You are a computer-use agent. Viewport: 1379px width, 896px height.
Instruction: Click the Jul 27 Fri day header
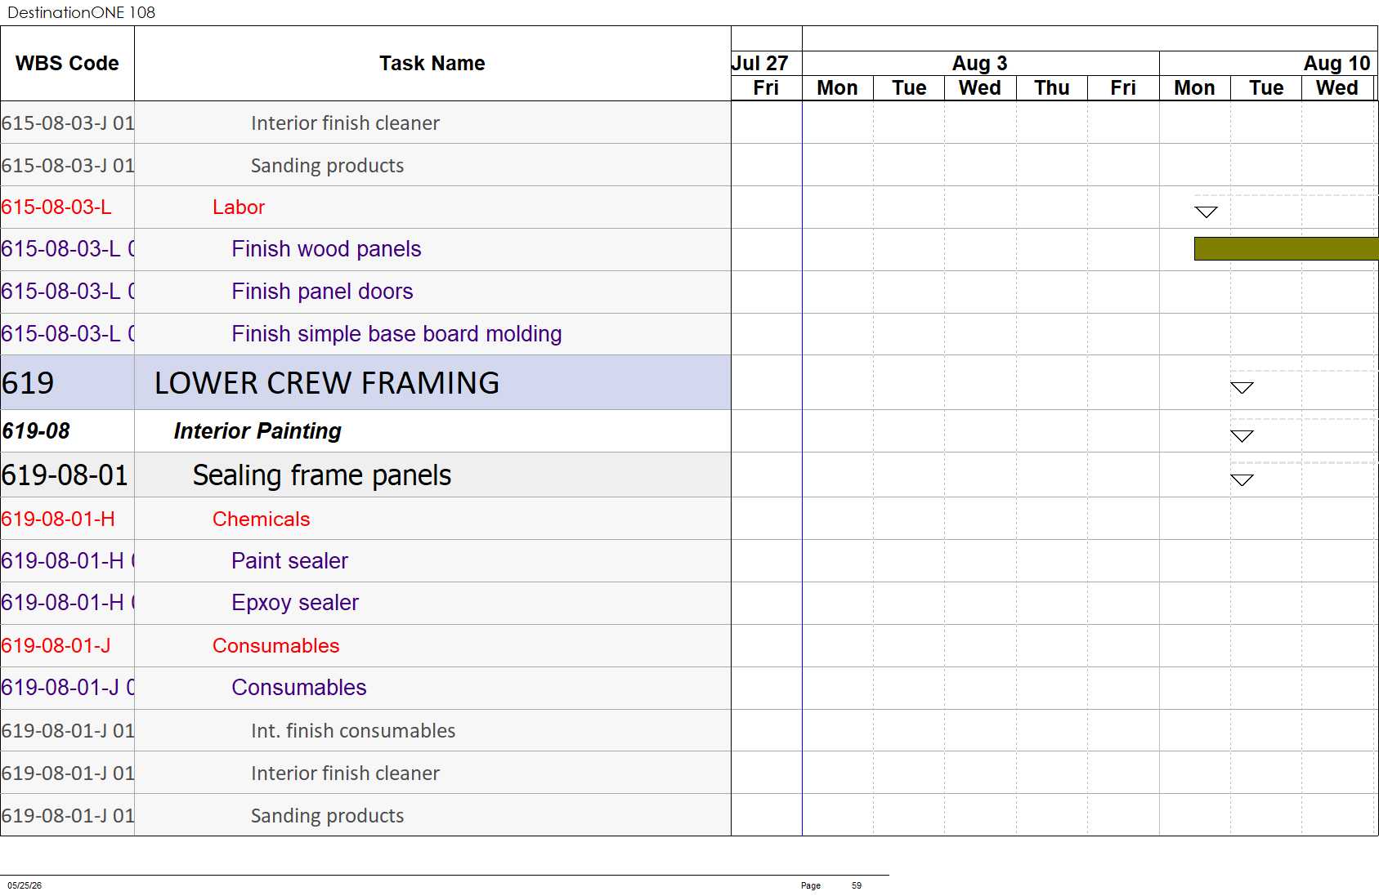pos(766,88)
